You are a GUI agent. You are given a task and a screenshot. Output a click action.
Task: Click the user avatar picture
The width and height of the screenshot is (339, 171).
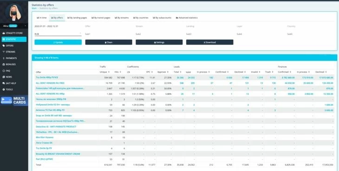14,12
